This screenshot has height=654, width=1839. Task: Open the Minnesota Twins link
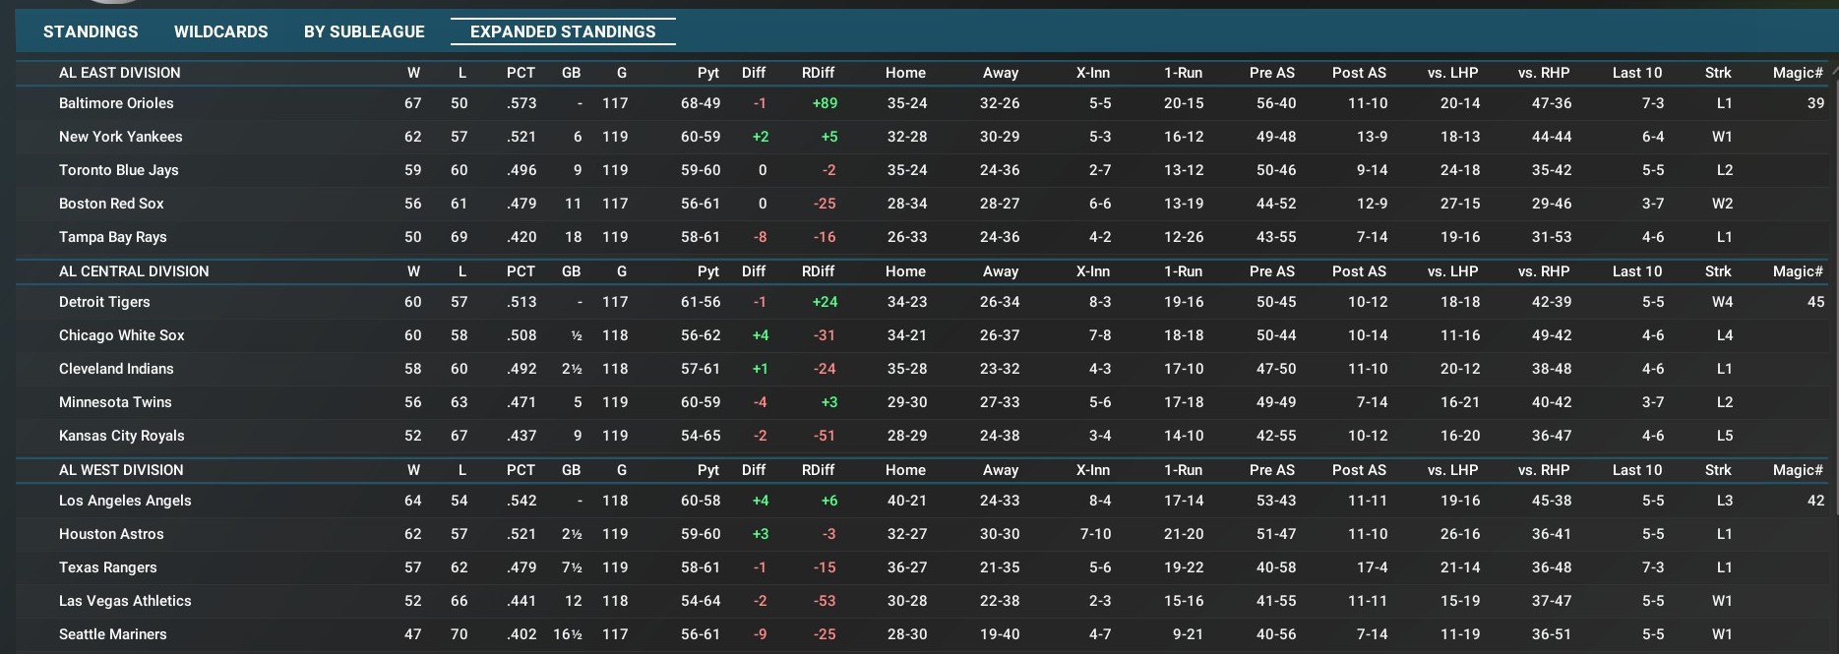115,402
